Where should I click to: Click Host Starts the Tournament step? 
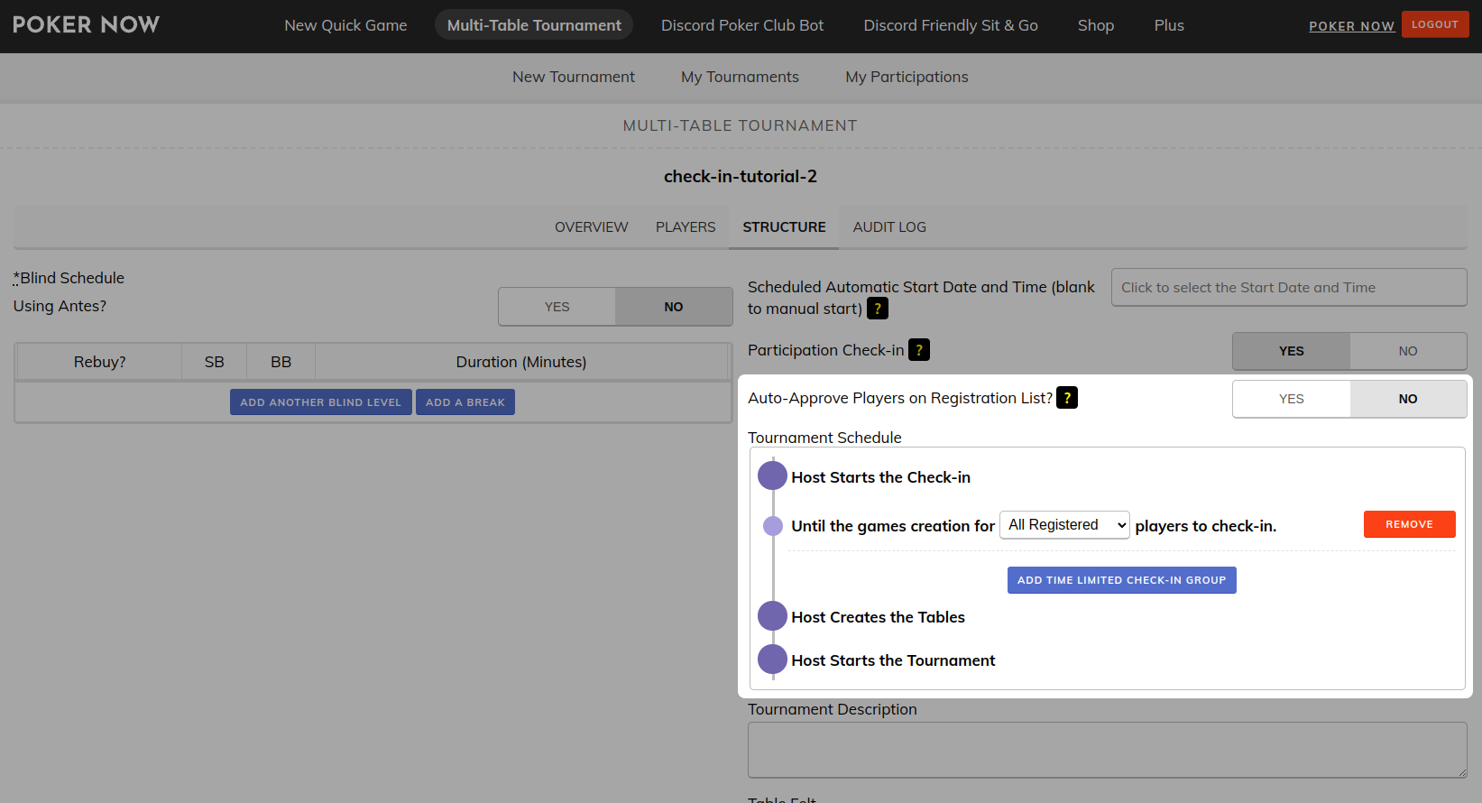[x=893, y=660]
